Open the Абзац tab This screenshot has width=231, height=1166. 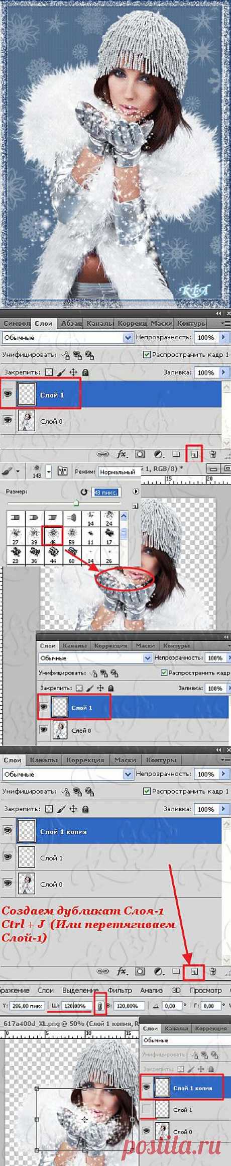click(71, 323)
